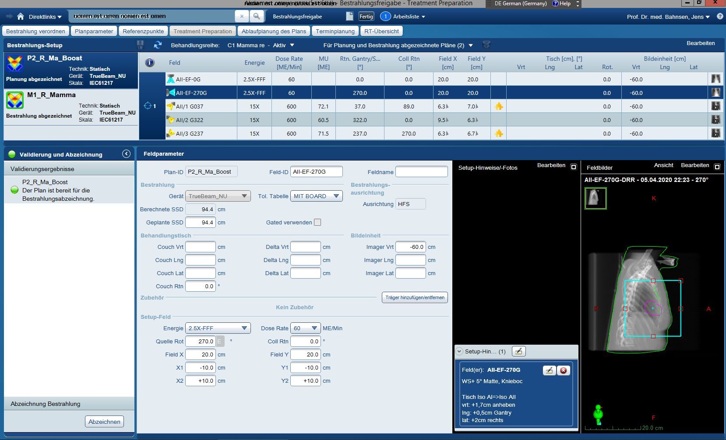Image resolution: width=726 pixels, height=440 pixels.
Task: Click the magnifier search icon
Action: coord(257,17)
